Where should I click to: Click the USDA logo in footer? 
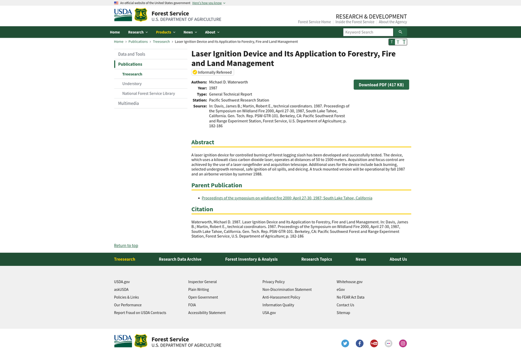pyautogui.click(x=123, y=341)
